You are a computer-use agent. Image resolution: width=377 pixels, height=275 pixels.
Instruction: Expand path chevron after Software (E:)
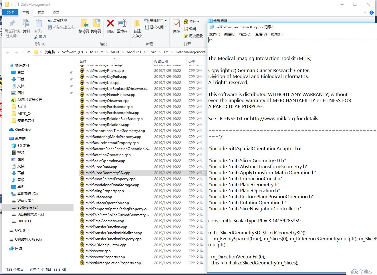(x=86, y=52)
